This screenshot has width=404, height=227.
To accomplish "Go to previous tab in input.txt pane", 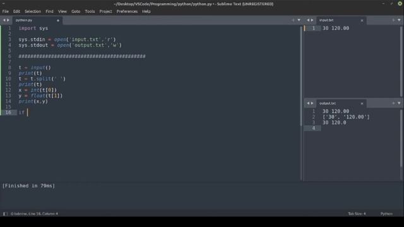I will pyautogui.click(x=308, y=20).
